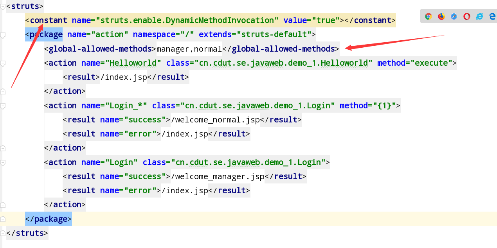Click the closing </struts> tag
The height and width of the screenshot is (248, 497).
click(27, 233)
